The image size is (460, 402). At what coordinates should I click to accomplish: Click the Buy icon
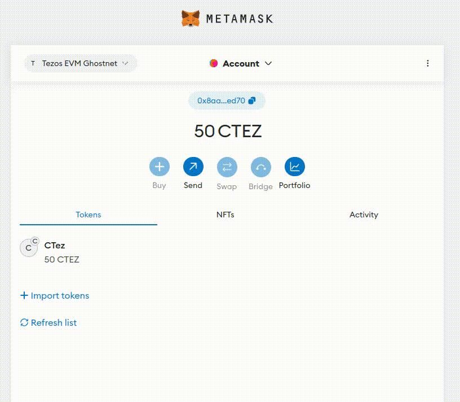pyautogui.click(x=159, y=167)
